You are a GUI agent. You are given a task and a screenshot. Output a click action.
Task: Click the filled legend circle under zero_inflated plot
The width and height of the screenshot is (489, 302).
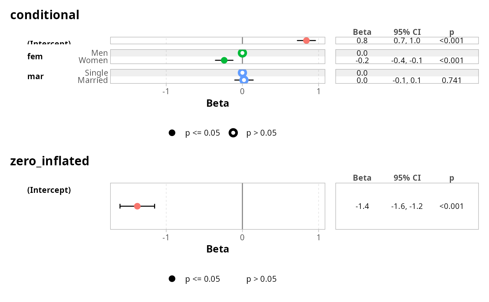pos(172,279)
